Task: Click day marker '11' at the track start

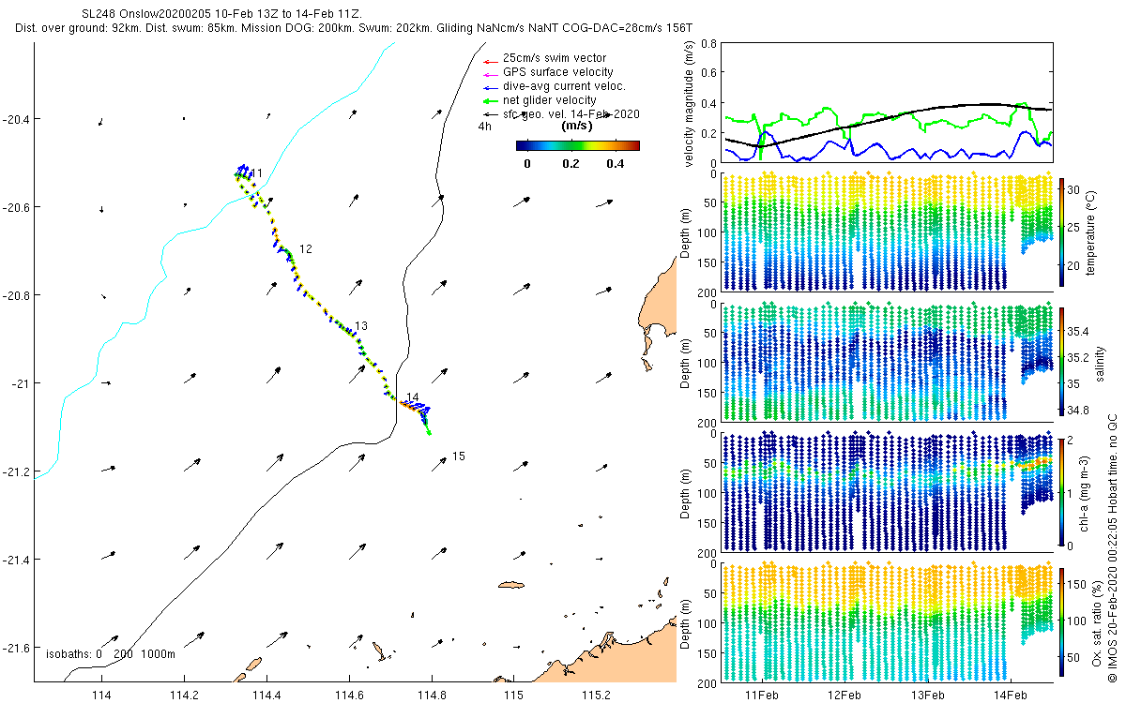Action: (256, 173)
